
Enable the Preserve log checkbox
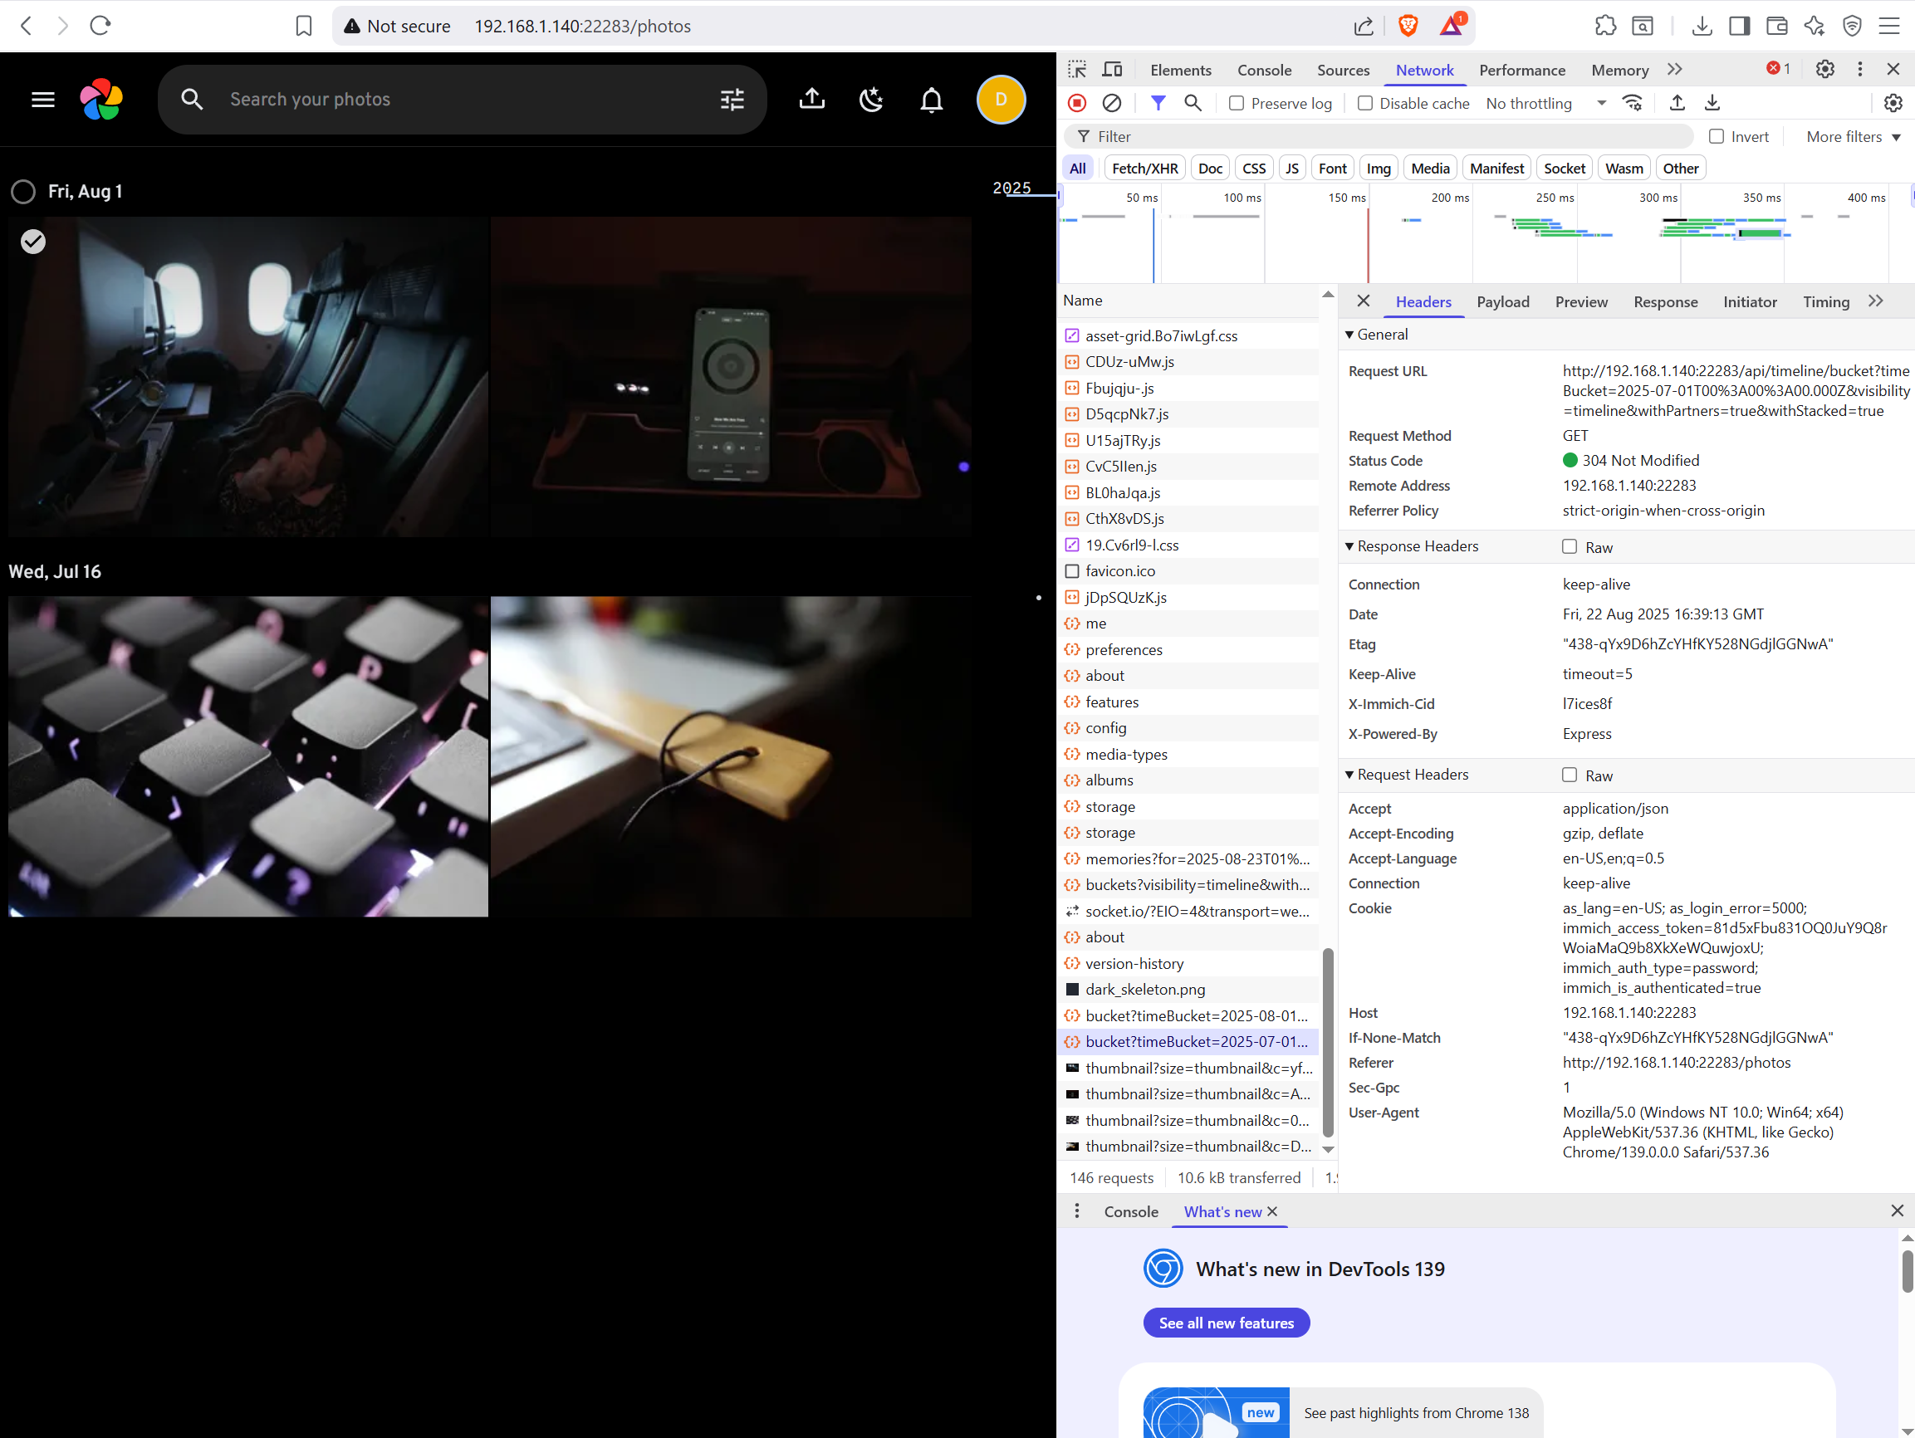pos(1237,103)
